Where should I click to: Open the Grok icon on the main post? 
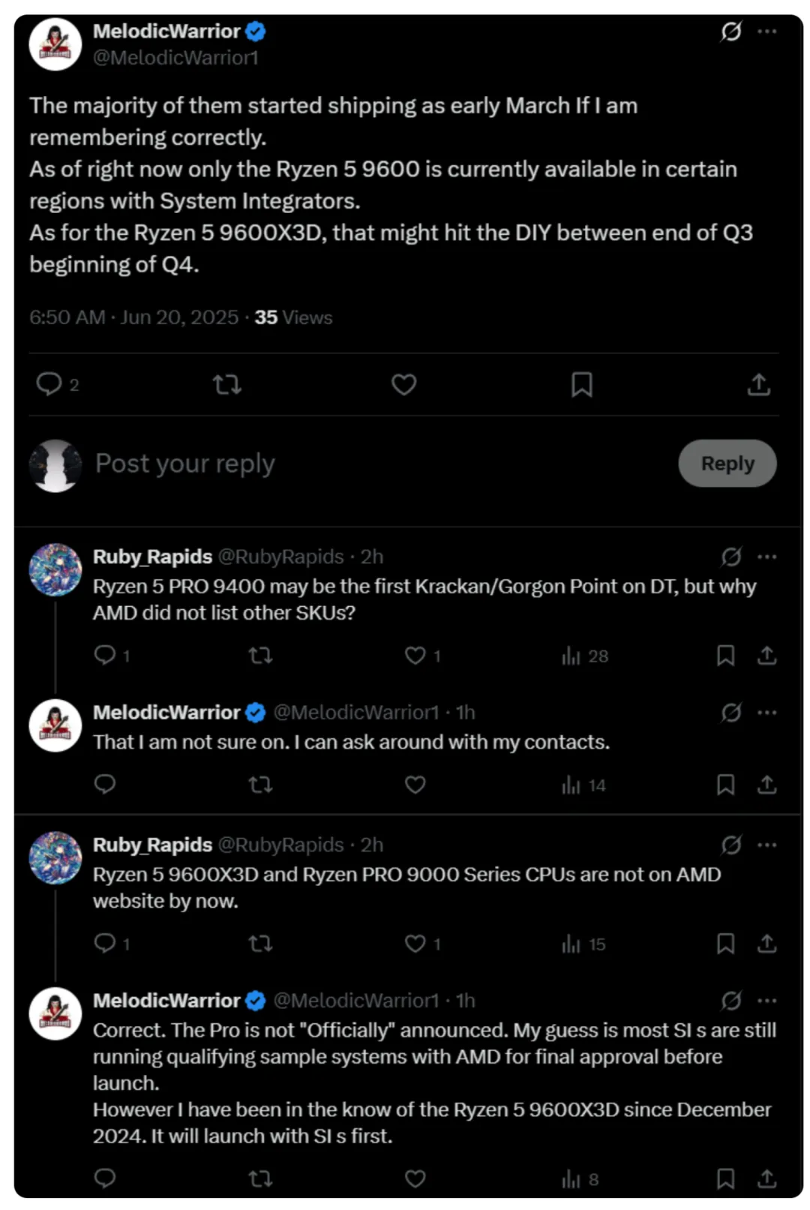[x=731, y=32]
